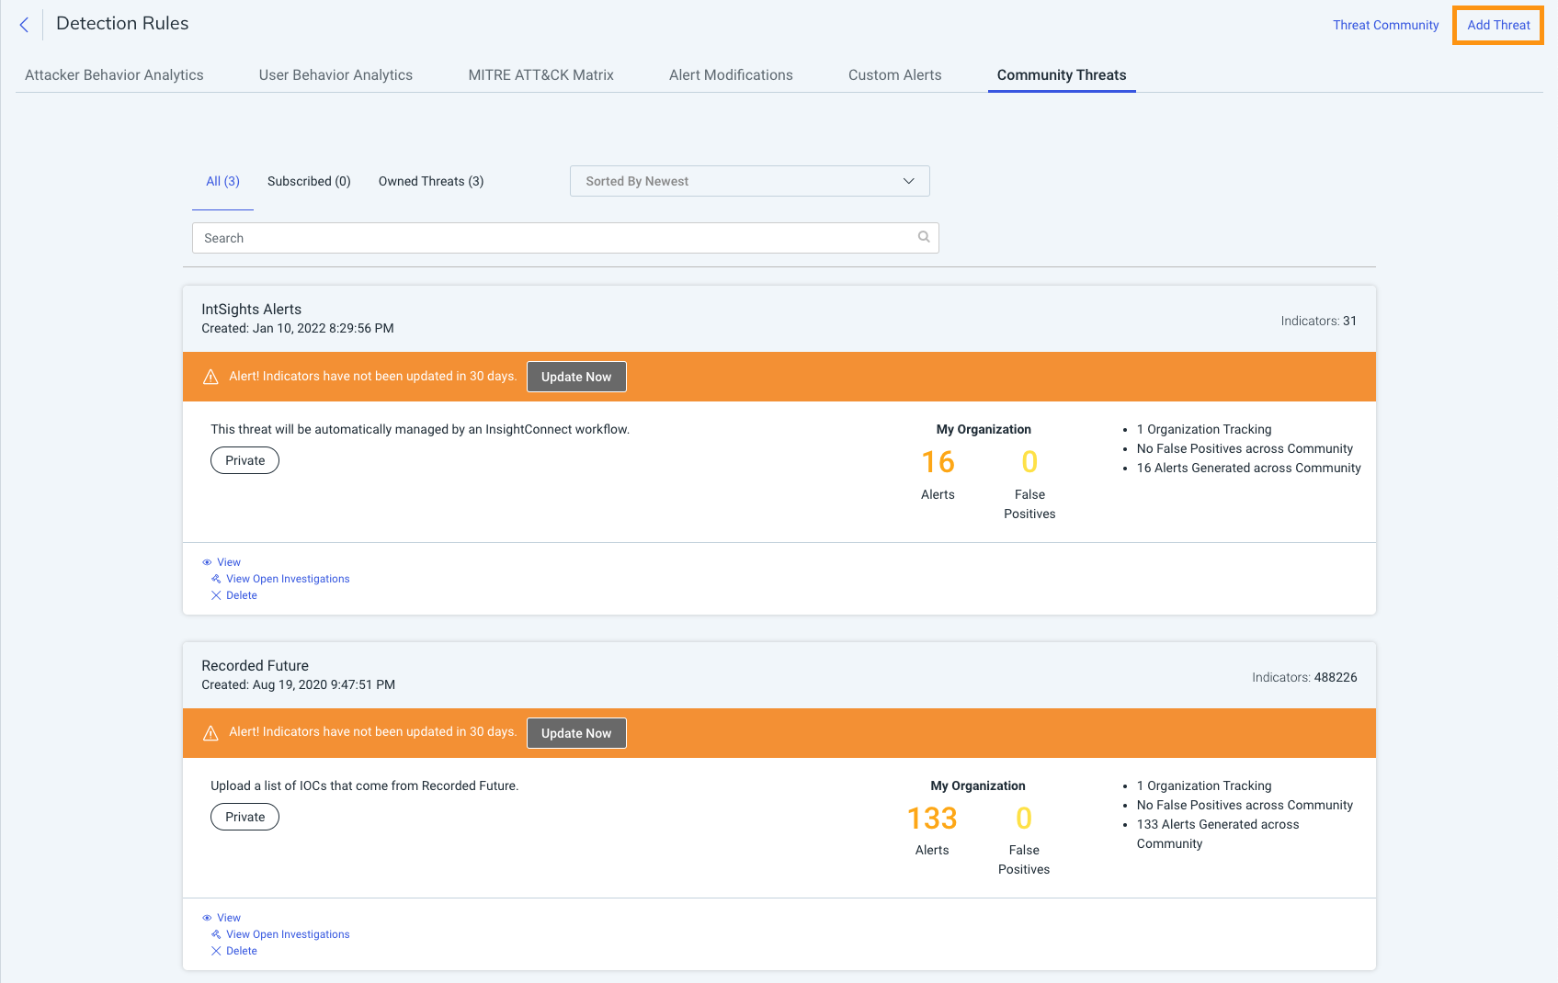Image resolution: width=1558 pixels, height=983 pixels.
Task: Expand sort options using the chevron arrow
Action: (x=908, y=181)
